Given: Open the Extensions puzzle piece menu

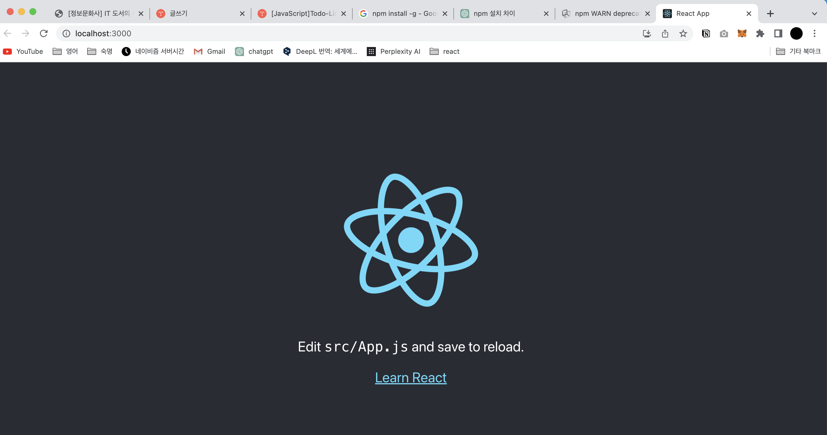Looking at the screenshot, I should click(x=760, y=33).
